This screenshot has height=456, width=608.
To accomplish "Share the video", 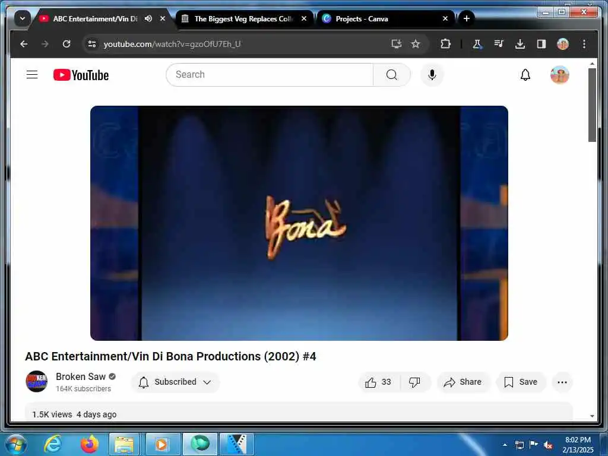I will 463,382.
